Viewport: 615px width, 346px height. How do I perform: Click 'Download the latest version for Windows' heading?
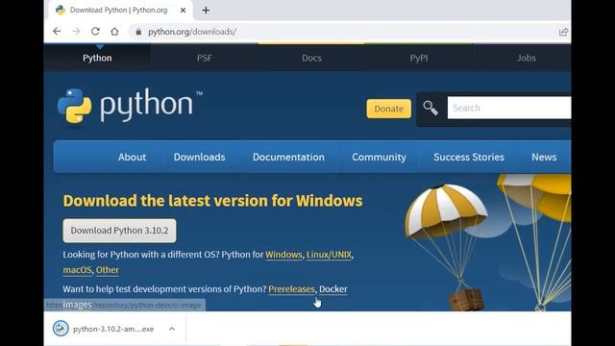[212, 201]
